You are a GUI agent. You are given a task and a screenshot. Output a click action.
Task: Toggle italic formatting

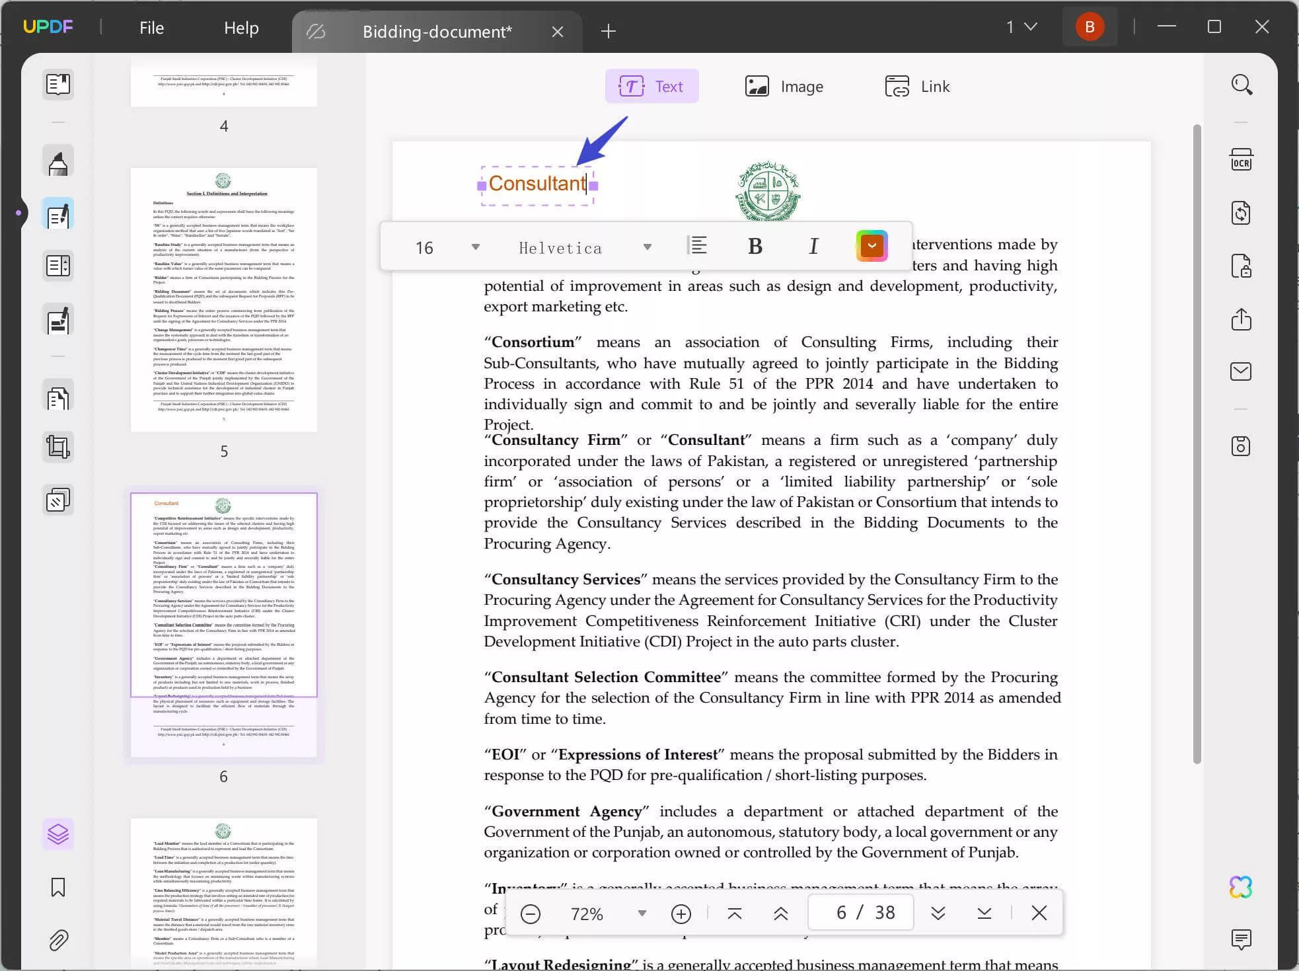point(813,245)
